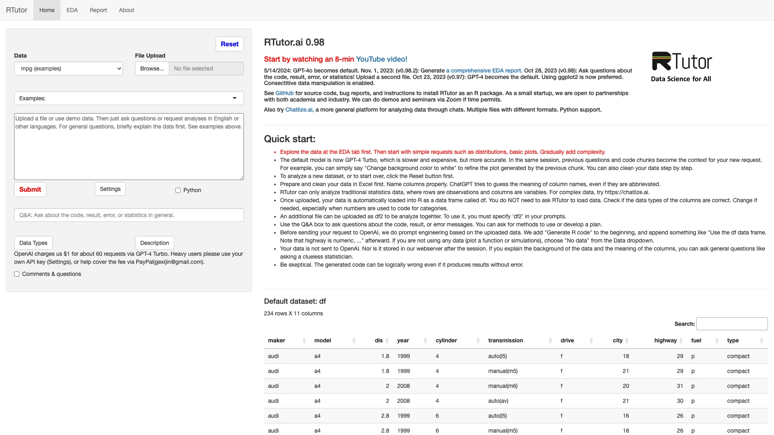This screenshot has height=435, width=774.
Task: Click the 'No file selected' file field
Action: click(206, 68)
